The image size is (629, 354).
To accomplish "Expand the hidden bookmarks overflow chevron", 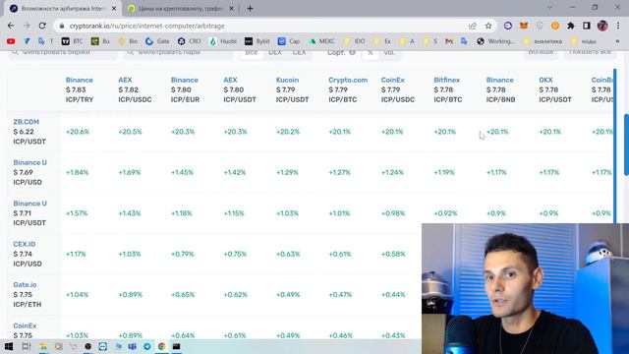I will [x=617, y=41].
